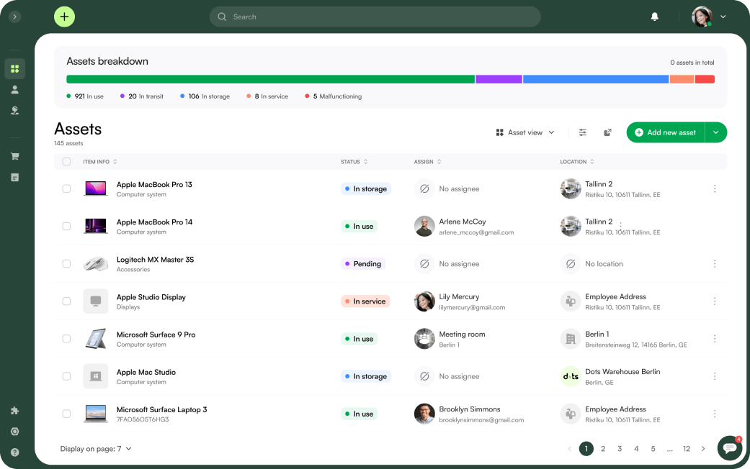This screenshot has width=750, height=469.
Task: Click the In service status badge
Action: pos(365,301)
